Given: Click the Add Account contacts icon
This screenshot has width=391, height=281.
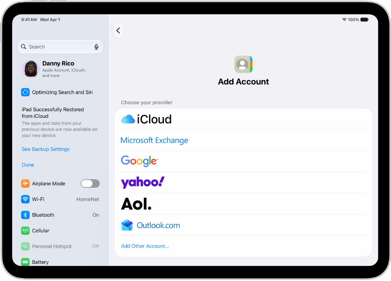Looking at the screenshot, I should click(x=243, y=64).
